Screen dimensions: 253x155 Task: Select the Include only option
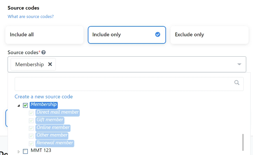pyautogui.click(x=127, y=35)
